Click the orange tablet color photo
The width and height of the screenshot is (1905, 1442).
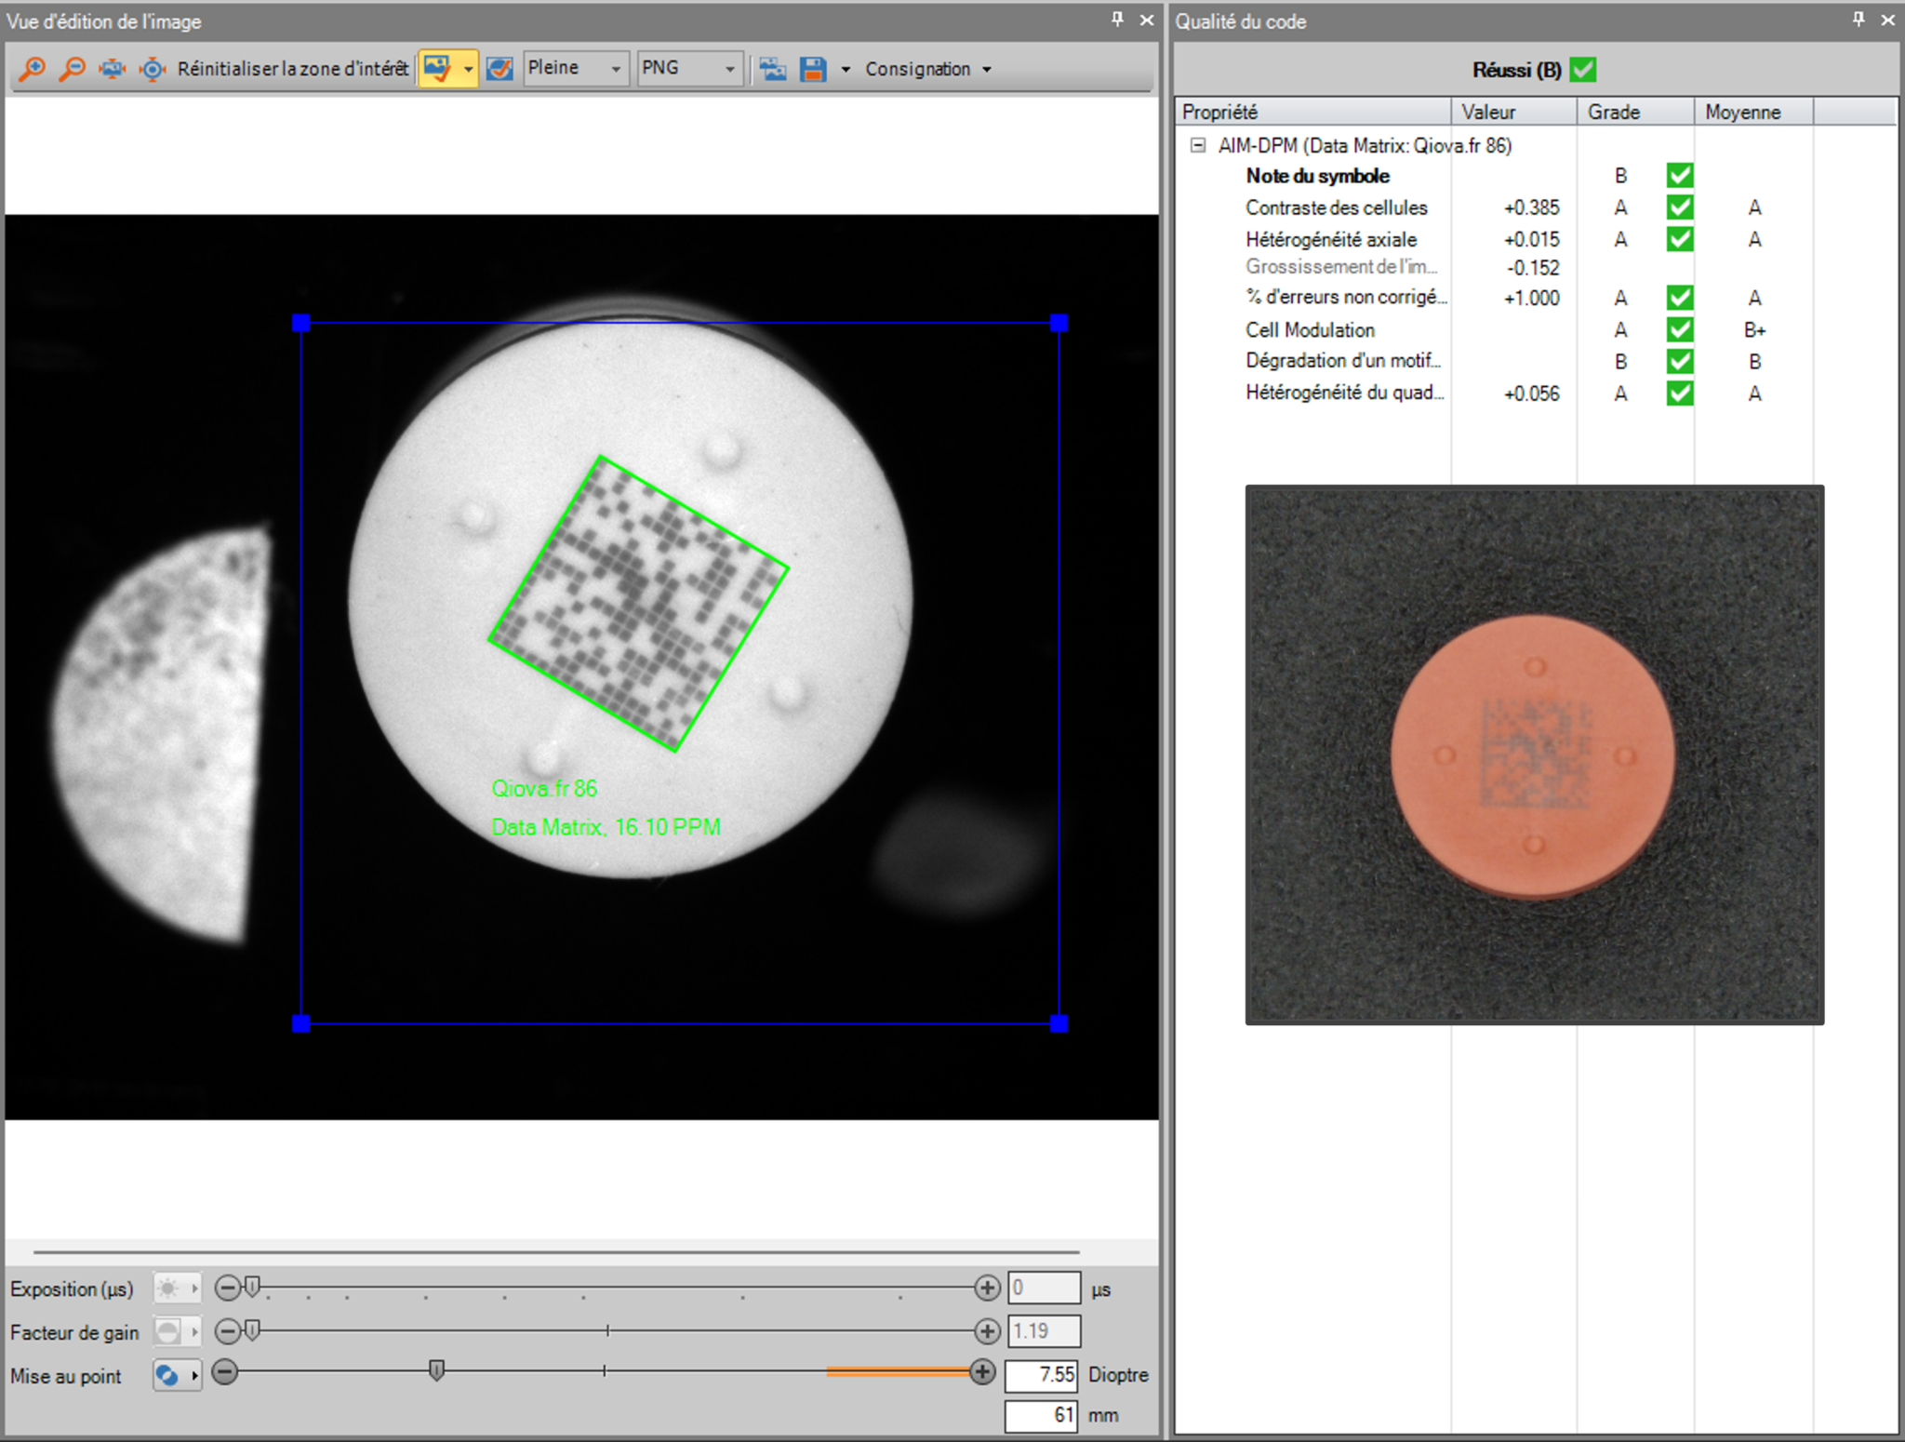point(1535,754)
